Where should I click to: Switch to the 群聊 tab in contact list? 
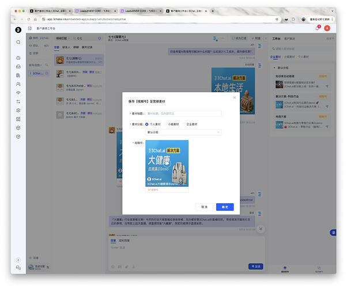pyautogui.click(x=76, y=47)
